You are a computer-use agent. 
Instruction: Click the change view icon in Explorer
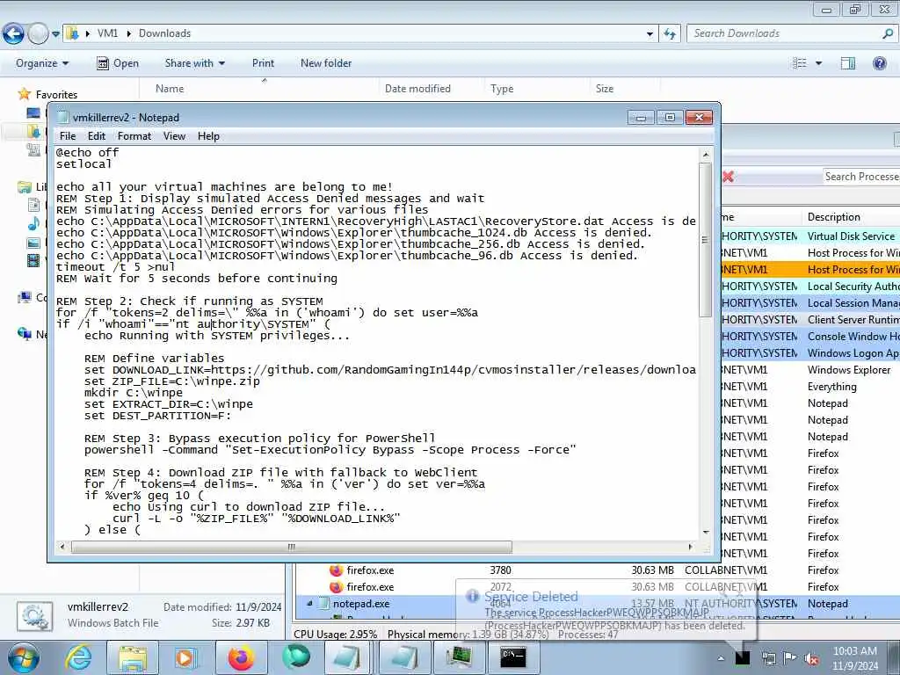tap(800, 63)
